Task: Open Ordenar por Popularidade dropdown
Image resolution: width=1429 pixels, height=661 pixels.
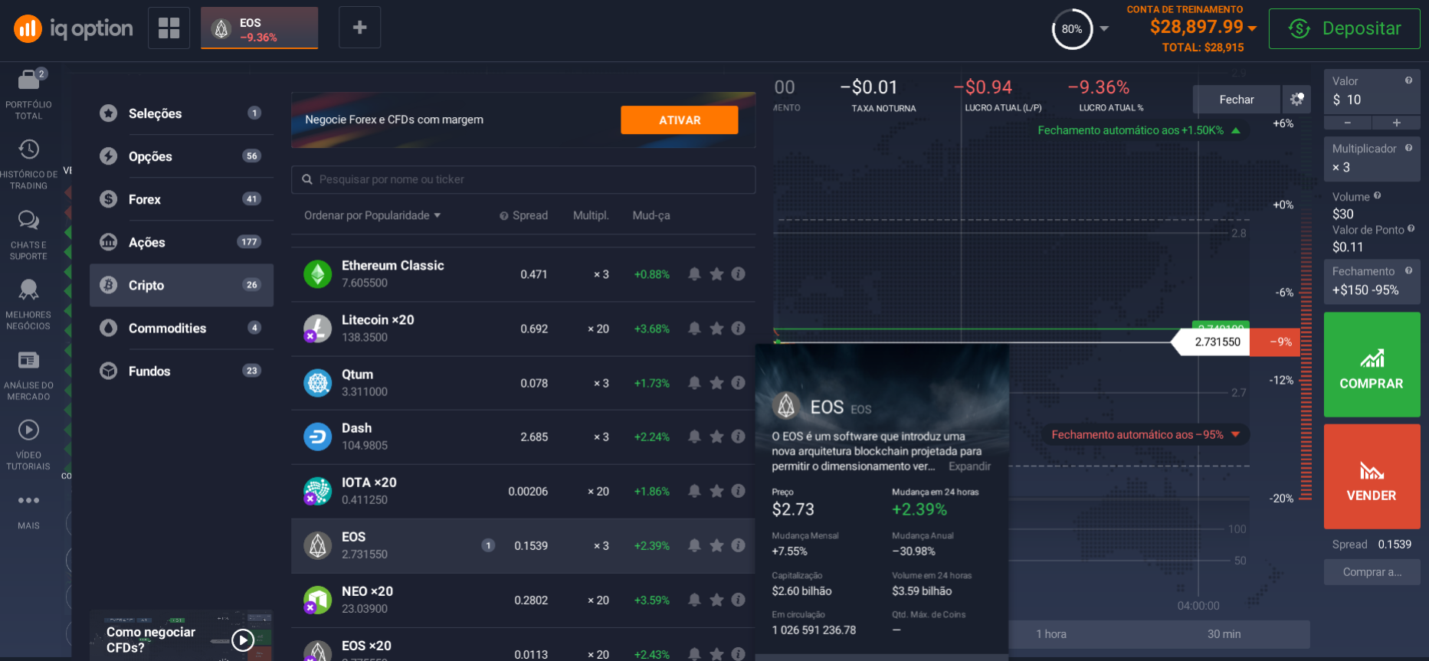Action: point(372,215)
